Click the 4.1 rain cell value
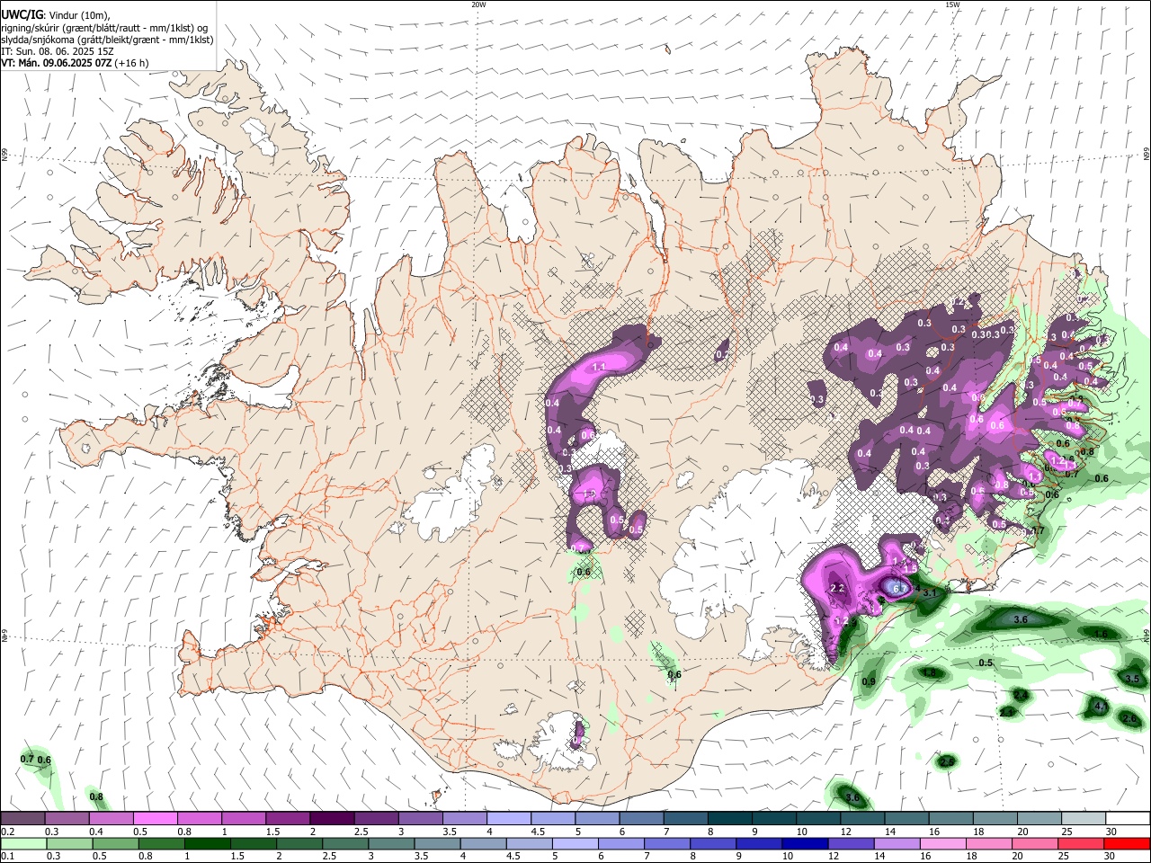Image resolution: width=1151 pixels, height=863 pixels. (x=1102, y=707)
